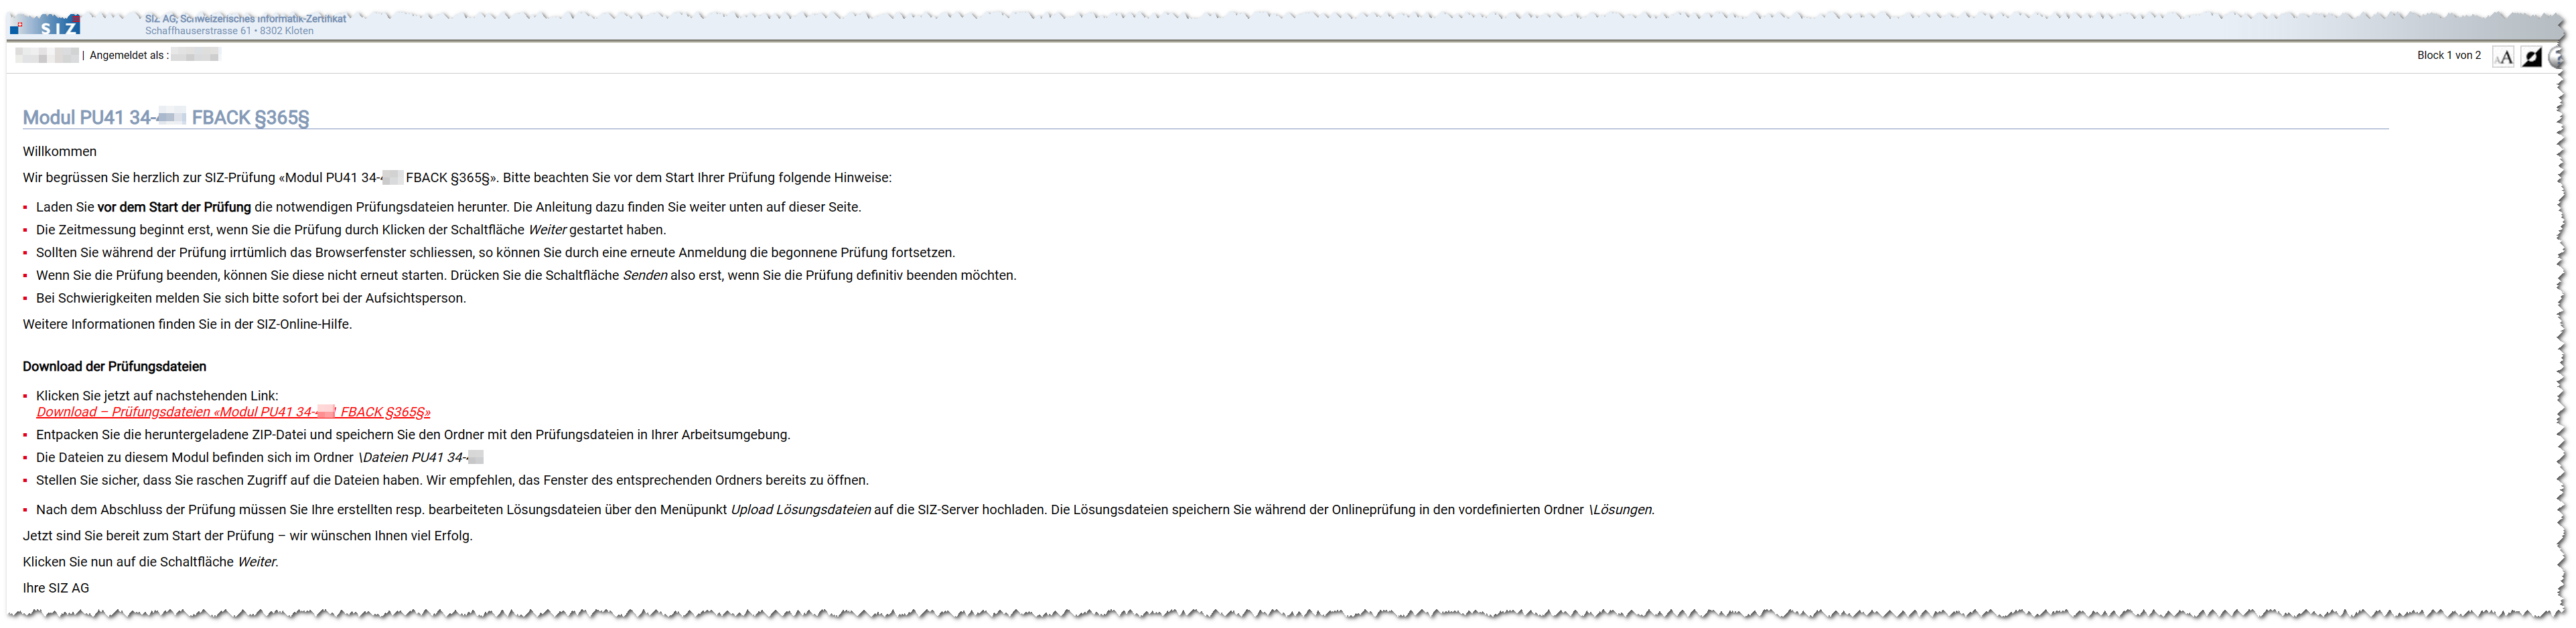This screenshot has height=628, width=2576.
Task: Click 'Entpacken Sie die heruntergeladene ZIP-Datei' line
Action: [x=413, y=435]
